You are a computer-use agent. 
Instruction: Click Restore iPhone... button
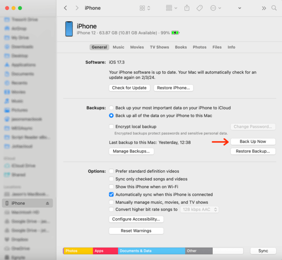(x=173, y=88)
